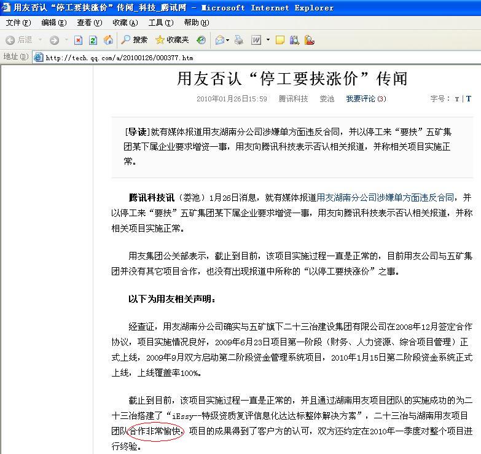This screenshot has height=454, width=481.
Task: Select small font size T
Action: (457, 99)
